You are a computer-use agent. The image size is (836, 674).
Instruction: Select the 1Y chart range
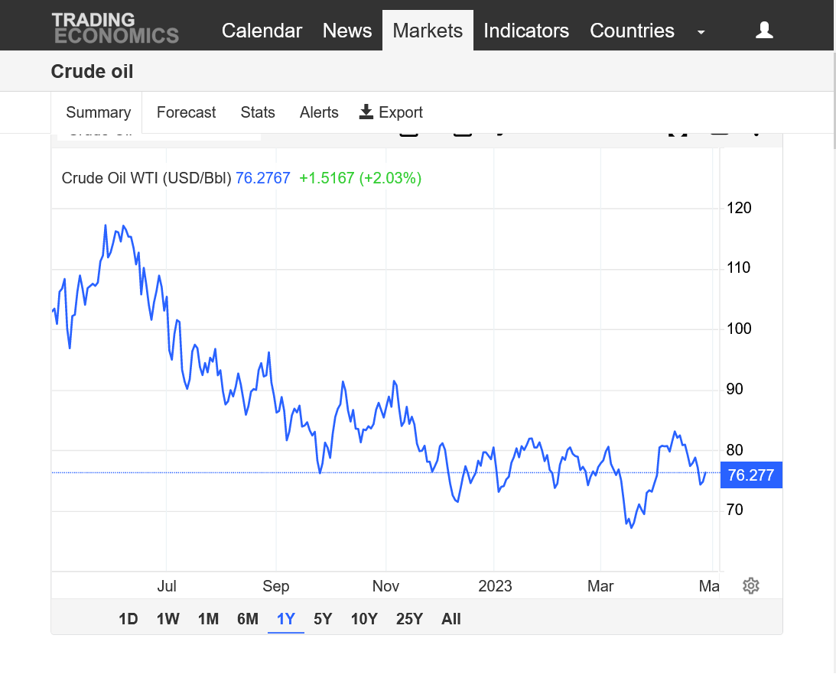(286, 618)
